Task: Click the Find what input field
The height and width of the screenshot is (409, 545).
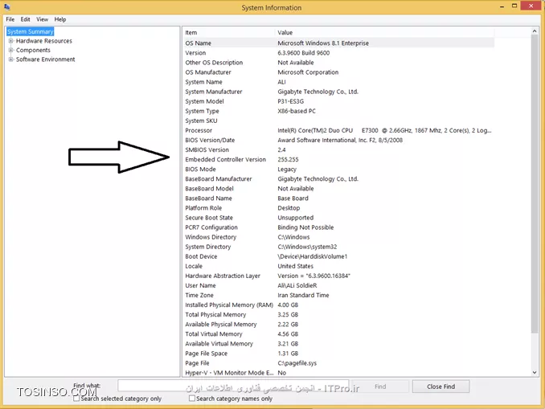Action: coord(233,386)
